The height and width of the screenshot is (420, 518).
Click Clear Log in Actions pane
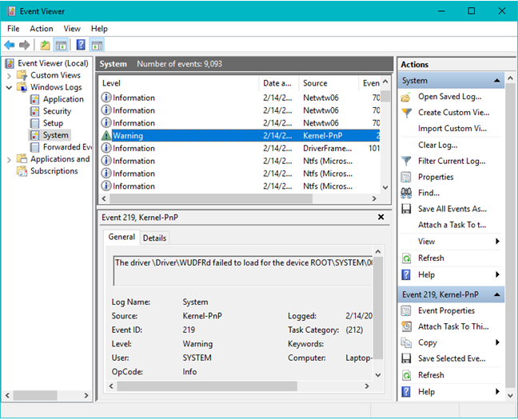coord(437,145)
